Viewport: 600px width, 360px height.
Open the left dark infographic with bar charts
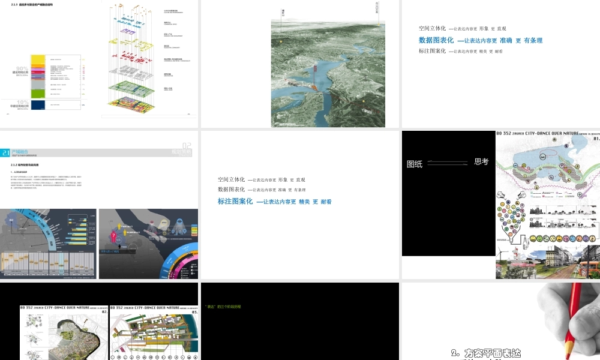point(48,243)
